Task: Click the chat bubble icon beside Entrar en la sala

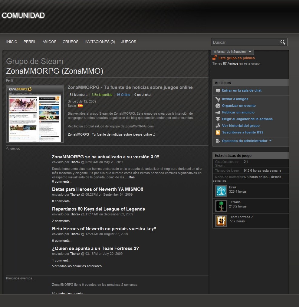Action: pos(218,91)
